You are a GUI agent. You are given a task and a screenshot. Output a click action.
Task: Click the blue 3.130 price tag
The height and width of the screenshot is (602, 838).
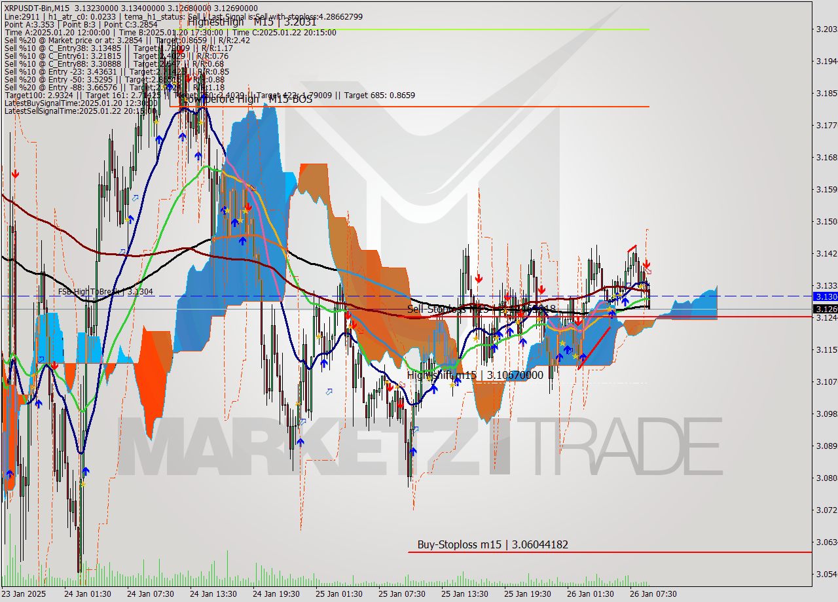point(825,296)
